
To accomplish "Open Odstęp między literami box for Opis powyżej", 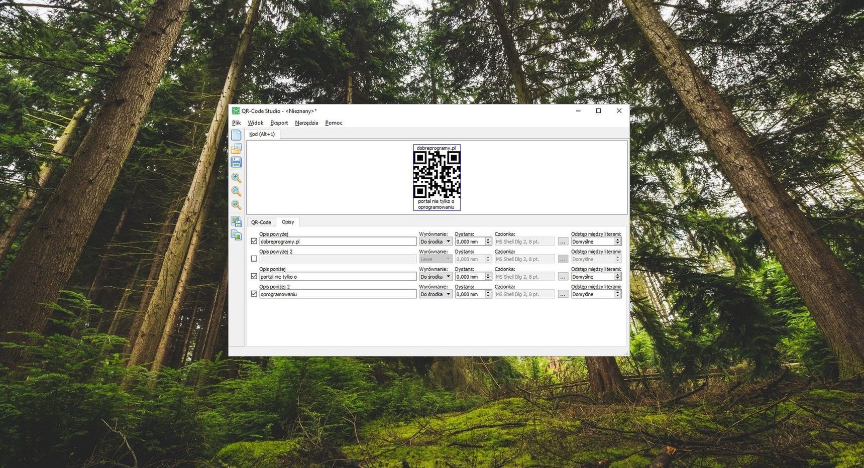I will coord(596,242).
